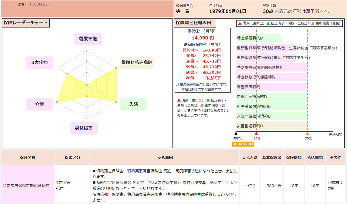The width and height of the screenshot is (347, 204).
Task: Click the orange 79歳 limit marker on timeline
Action: [x=307, y=134]
